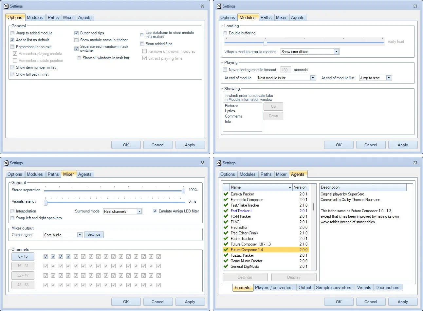Uncheck Add to list as default

coord(12,40)
